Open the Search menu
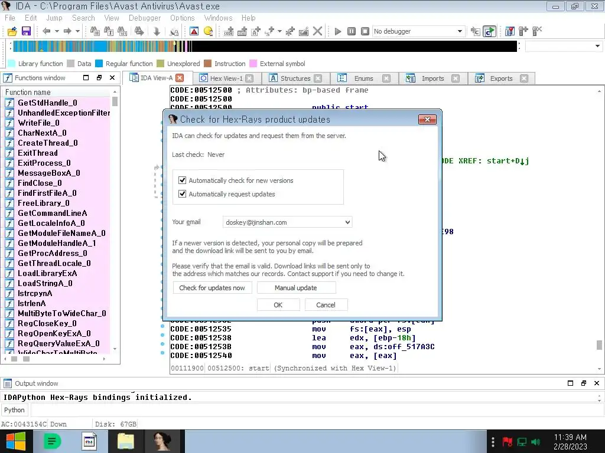This screenshot has height=453, width=605. (x=83, y=18)
